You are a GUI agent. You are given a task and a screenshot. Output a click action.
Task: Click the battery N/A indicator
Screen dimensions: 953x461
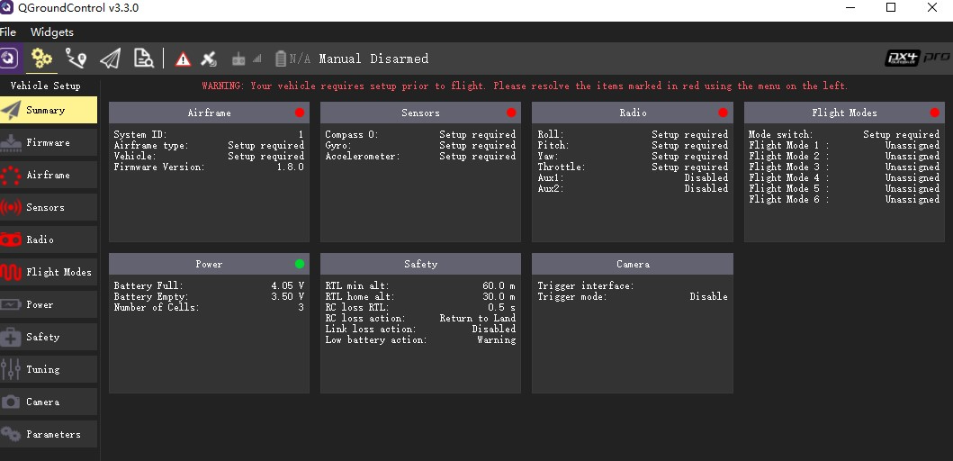293,59
